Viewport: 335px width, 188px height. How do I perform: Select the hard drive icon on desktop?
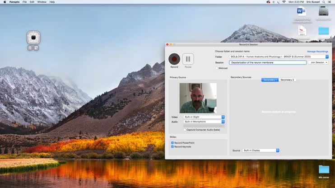(323, 11)
